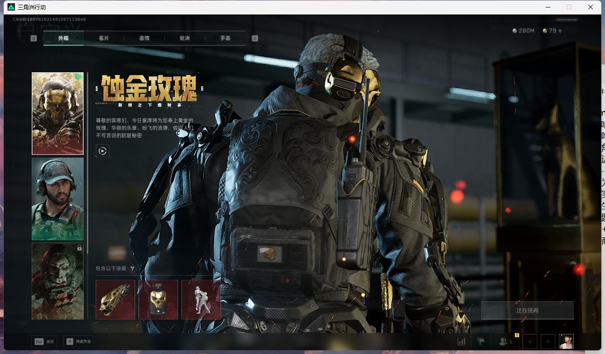Viewport: 605px width, 354px height.
Task: Click the flag icon in bottom bar
Action: [481, 341]
